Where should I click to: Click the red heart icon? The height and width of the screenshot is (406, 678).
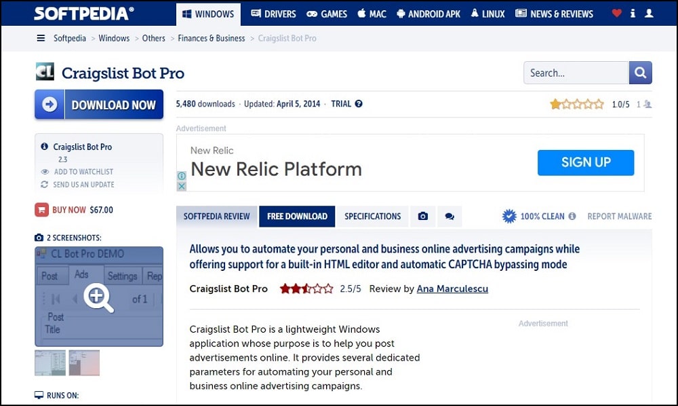click(616, 14)
